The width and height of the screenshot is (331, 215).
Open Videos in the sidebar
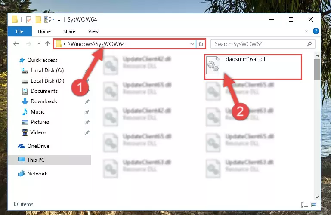point(38,132)
